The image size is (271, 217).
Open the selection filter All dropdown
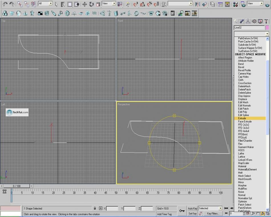click(x=45, y=3)
